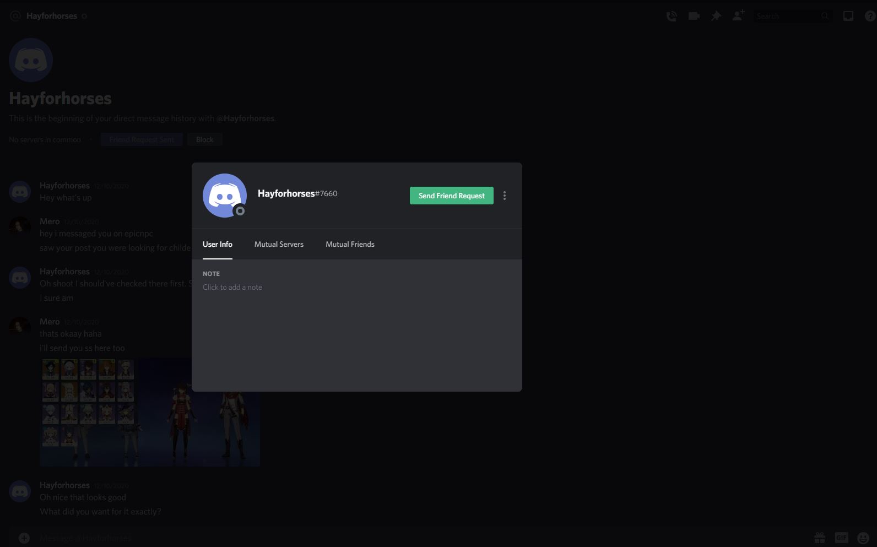Open the inbox icon

(848, 17)
